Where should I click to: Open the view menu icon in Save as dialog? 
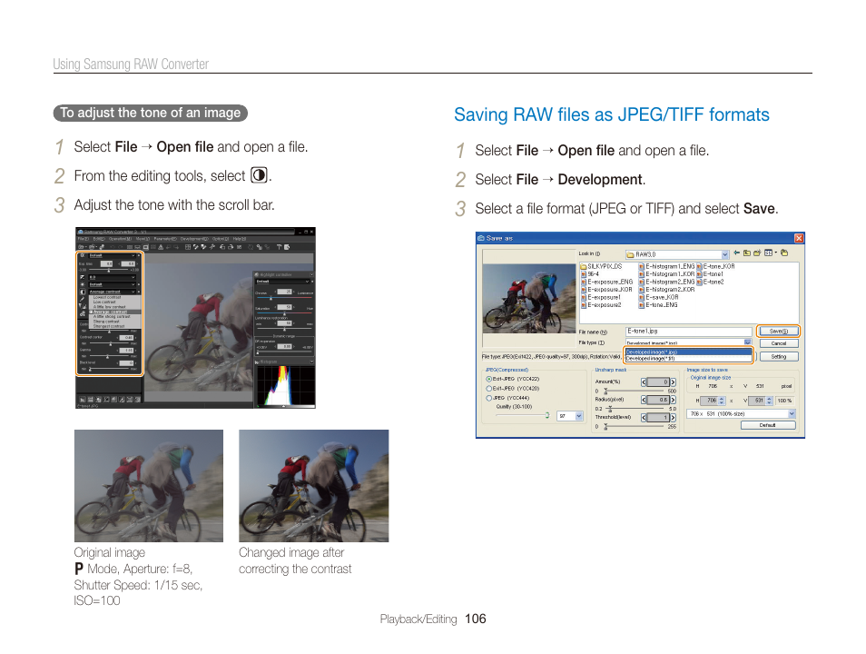[768, 253]
